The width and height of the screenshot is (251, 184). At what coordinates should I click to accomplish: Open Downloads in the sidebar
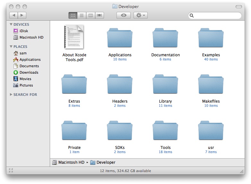coord(26,72)
